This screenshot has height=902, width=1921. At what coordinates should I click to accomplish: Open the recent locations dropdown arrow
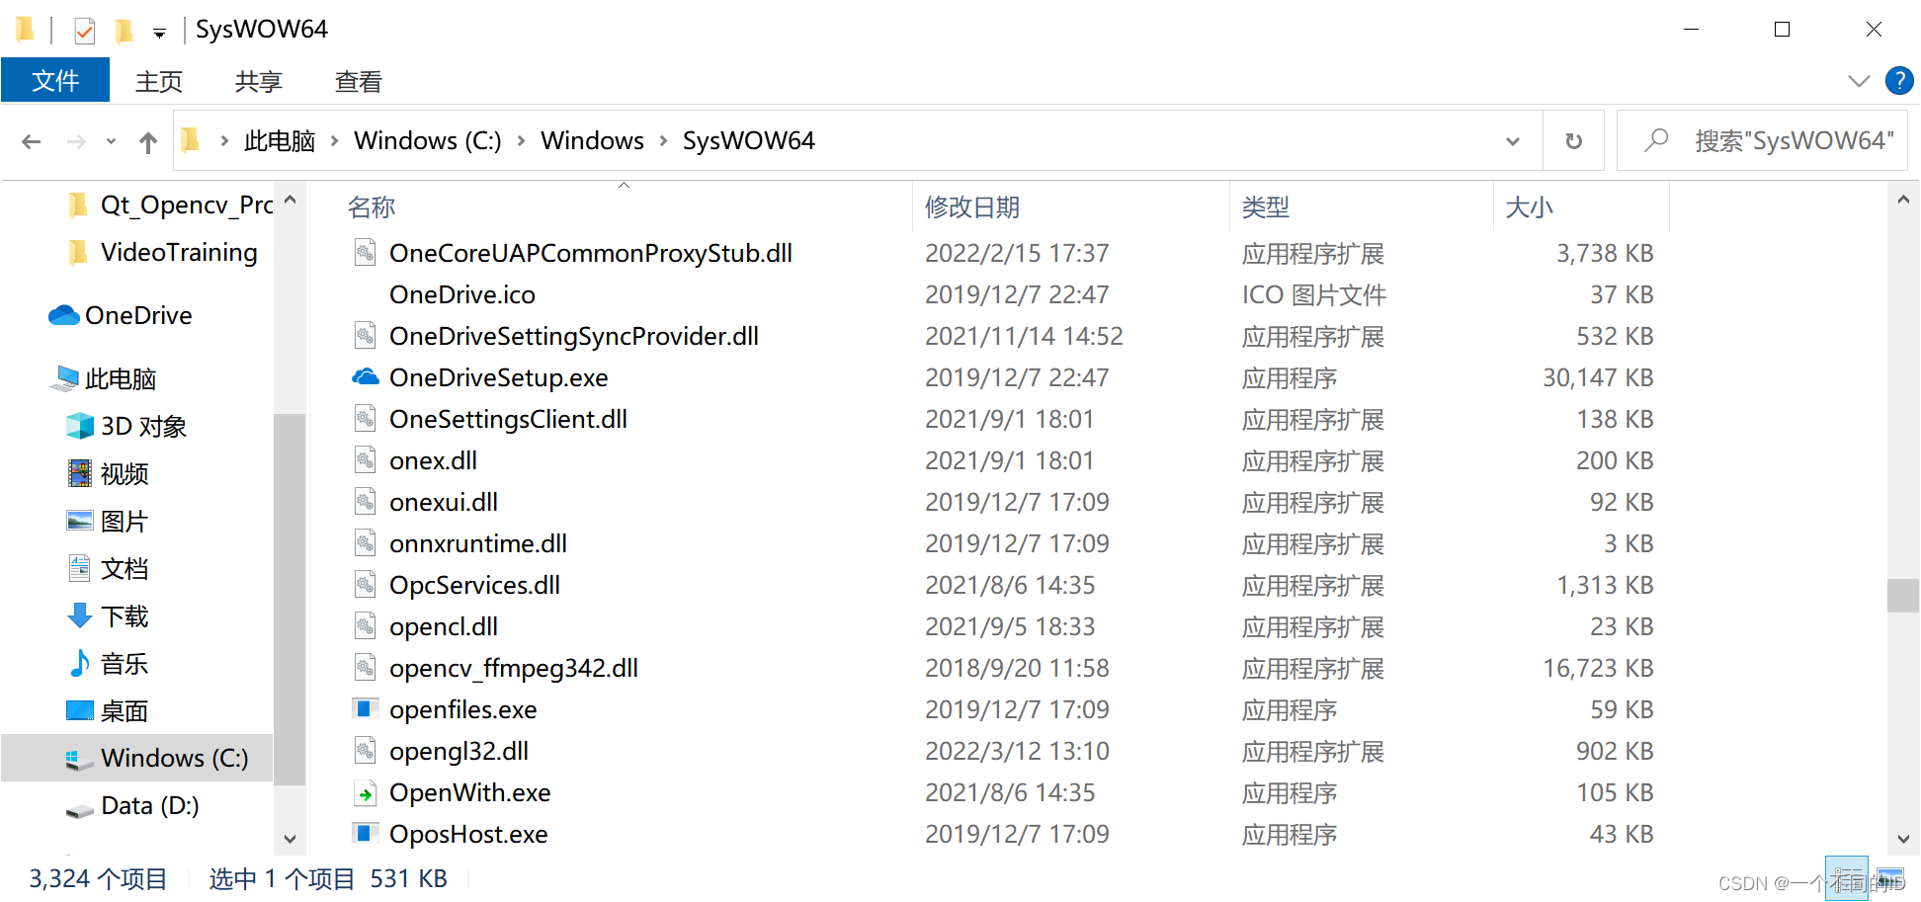(111, 141)
